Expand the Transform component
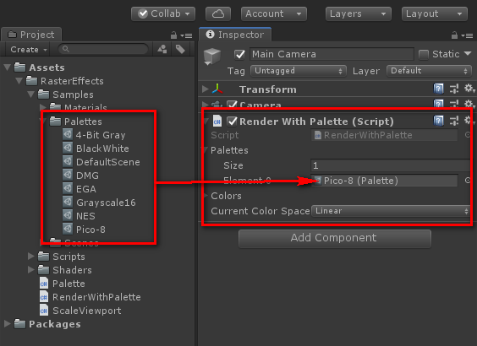Image resolution: width=477 pixels, height=346 pixels. tap(206, 89)
